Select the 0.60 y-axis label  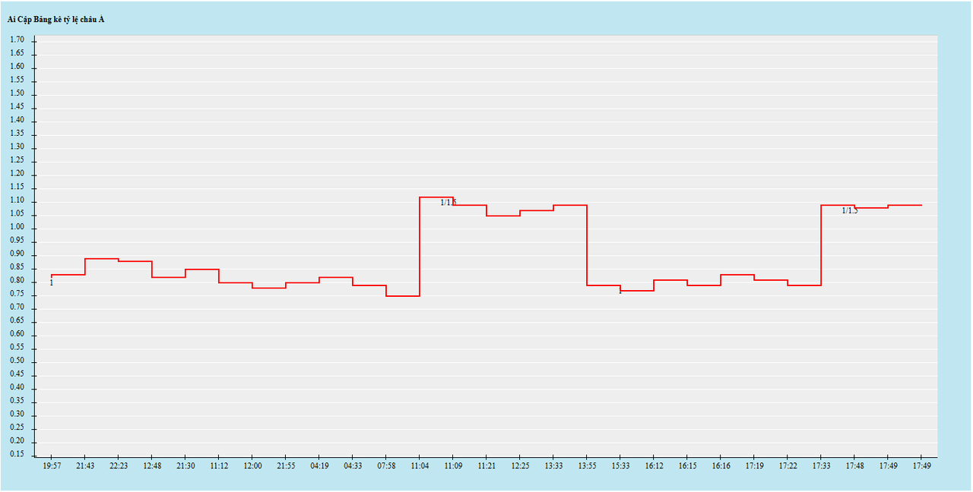coord(17,334)
